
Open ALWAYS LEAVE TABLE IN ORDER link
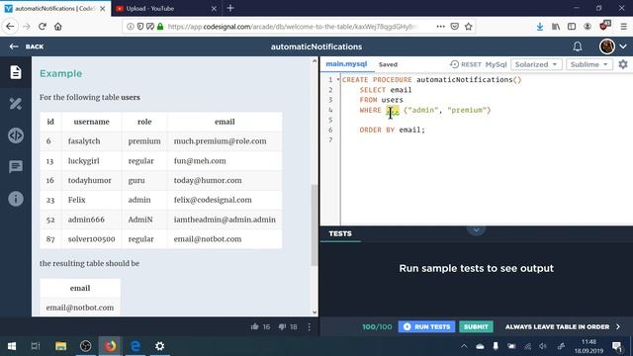pyautogui.click(x=557, y=326)
